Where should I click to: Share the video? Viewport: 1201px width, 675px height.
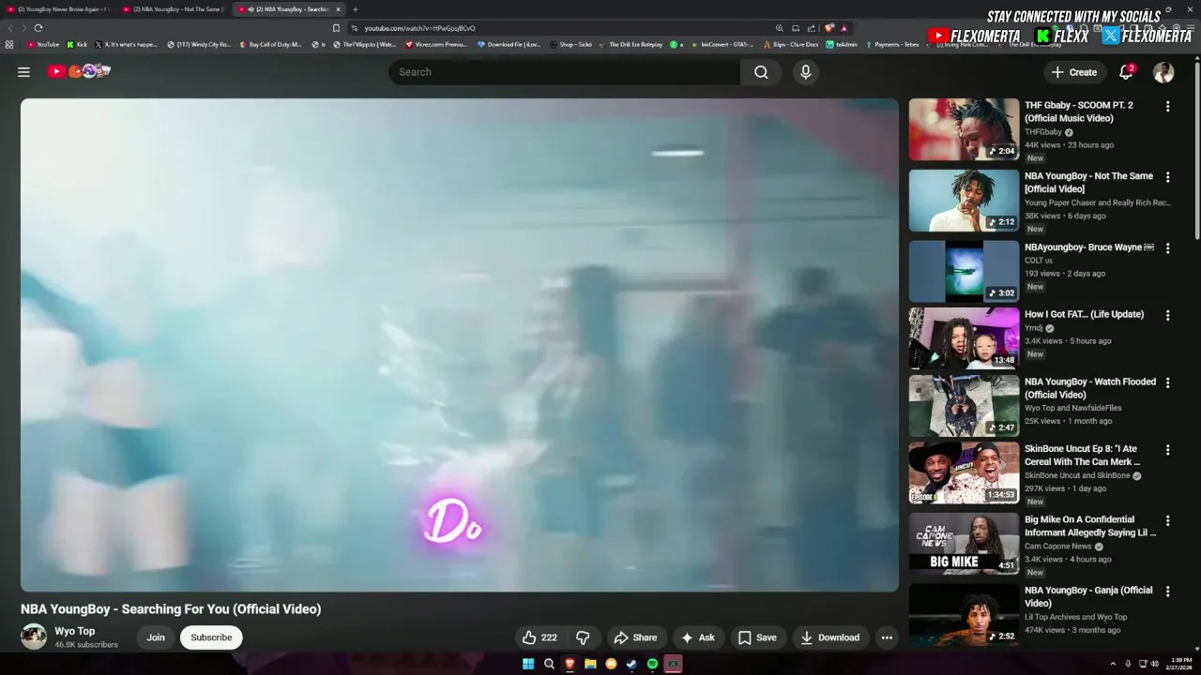click(635, 637)
